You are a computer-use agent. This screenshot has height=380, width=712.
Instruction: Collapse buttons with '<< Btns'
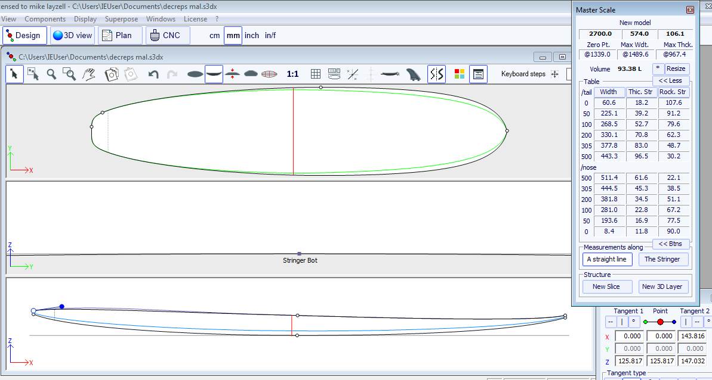pyautogui.click(x=671, y=244)
